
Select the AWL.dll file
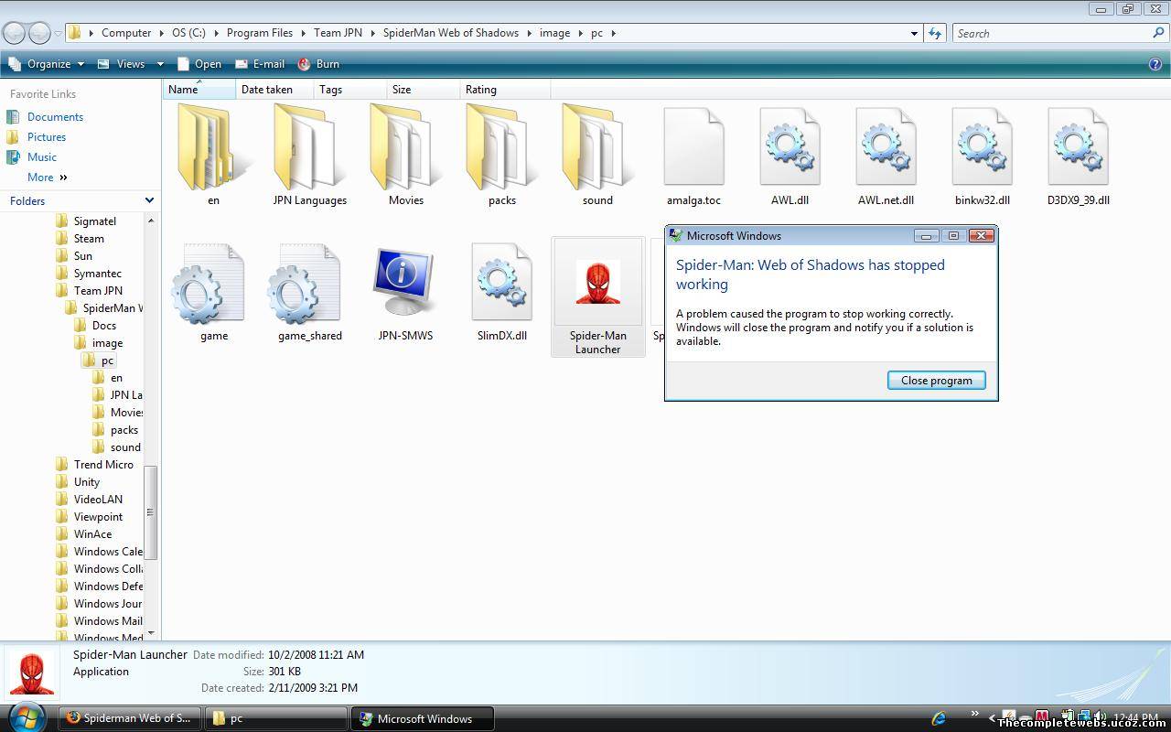click(x=790, y=146)
